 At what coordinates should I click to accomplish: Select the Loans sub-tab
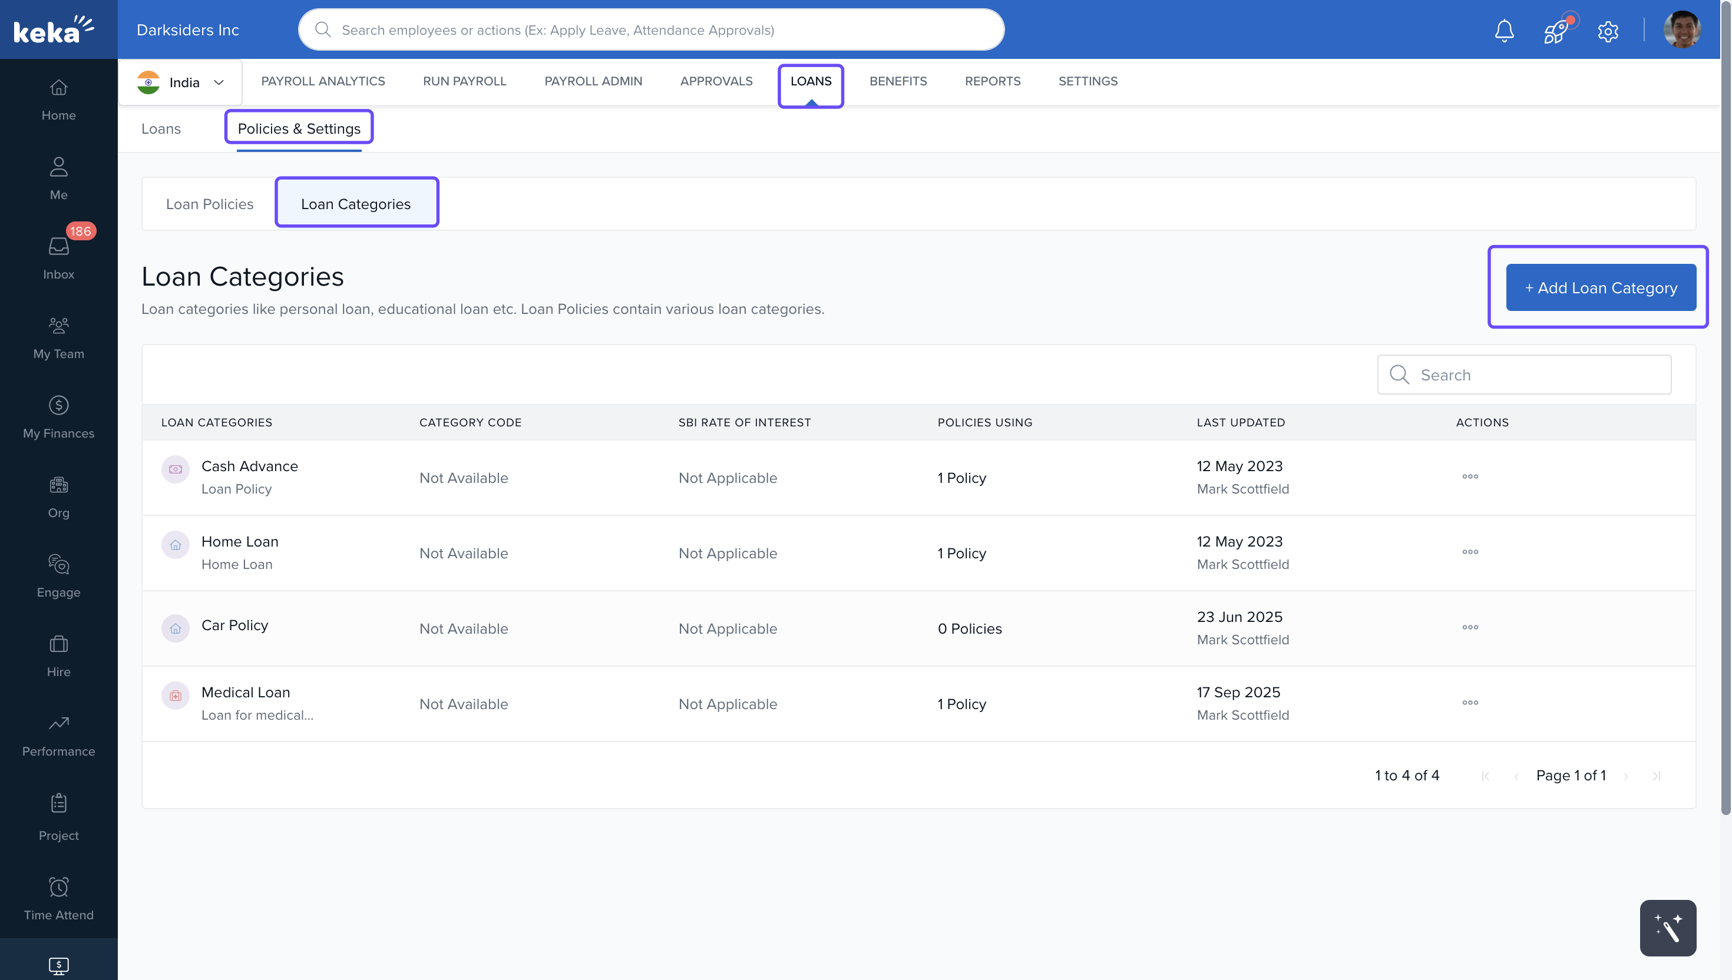point(161,128)
